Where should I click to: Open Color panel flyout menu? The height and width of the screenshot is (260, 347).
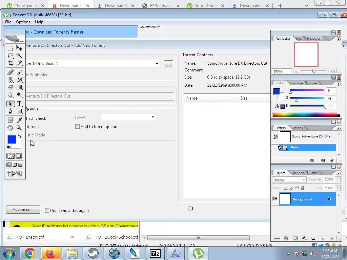(339, 84)
